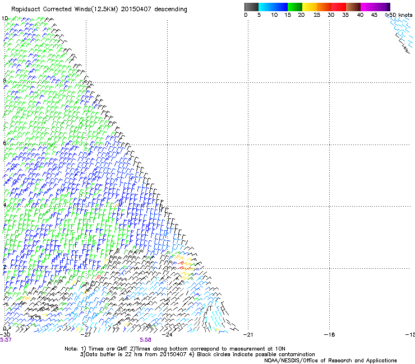Pick the brown 35-40 knots legend color
This screenshot has width=415, height=364.
point(353,7)
